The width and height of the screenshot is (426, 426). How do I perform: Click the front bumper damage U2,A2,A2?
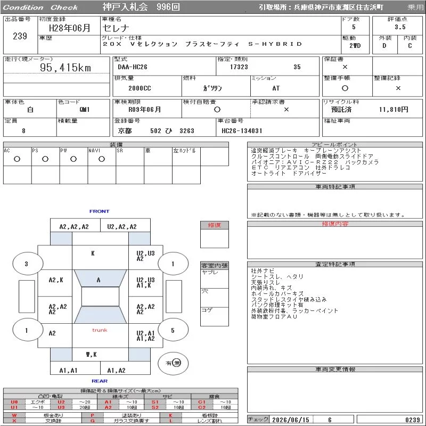pos(122,227)
